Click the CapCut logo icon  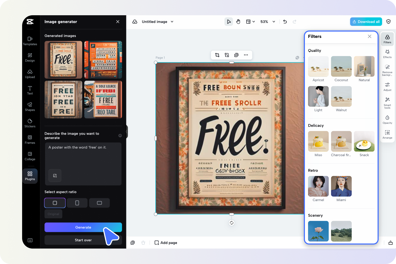click(30, 22)
